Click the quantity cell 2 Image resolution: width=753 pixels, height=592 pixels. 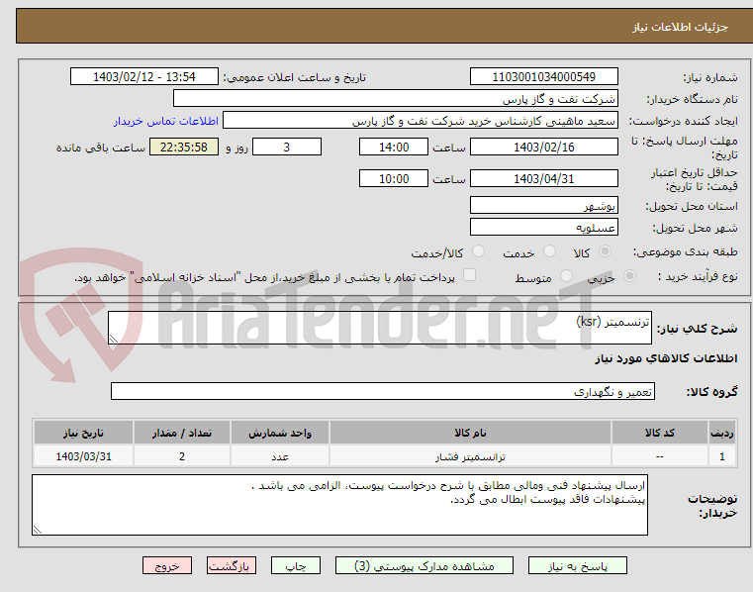[x=182, y=456]
